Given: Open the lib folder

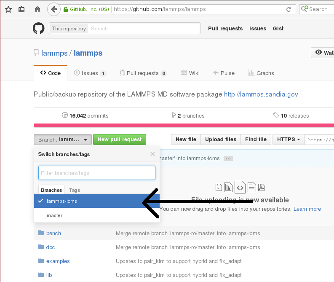Looking at the screenshot, I should (49, 275).
